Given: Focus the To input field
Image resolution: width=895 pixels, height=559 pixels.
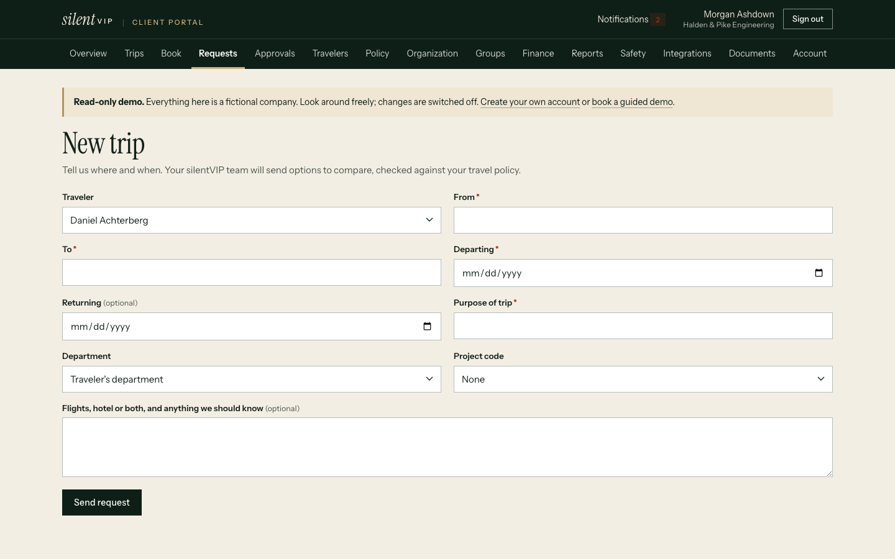Looking at the screenshot, I should 252,273.
